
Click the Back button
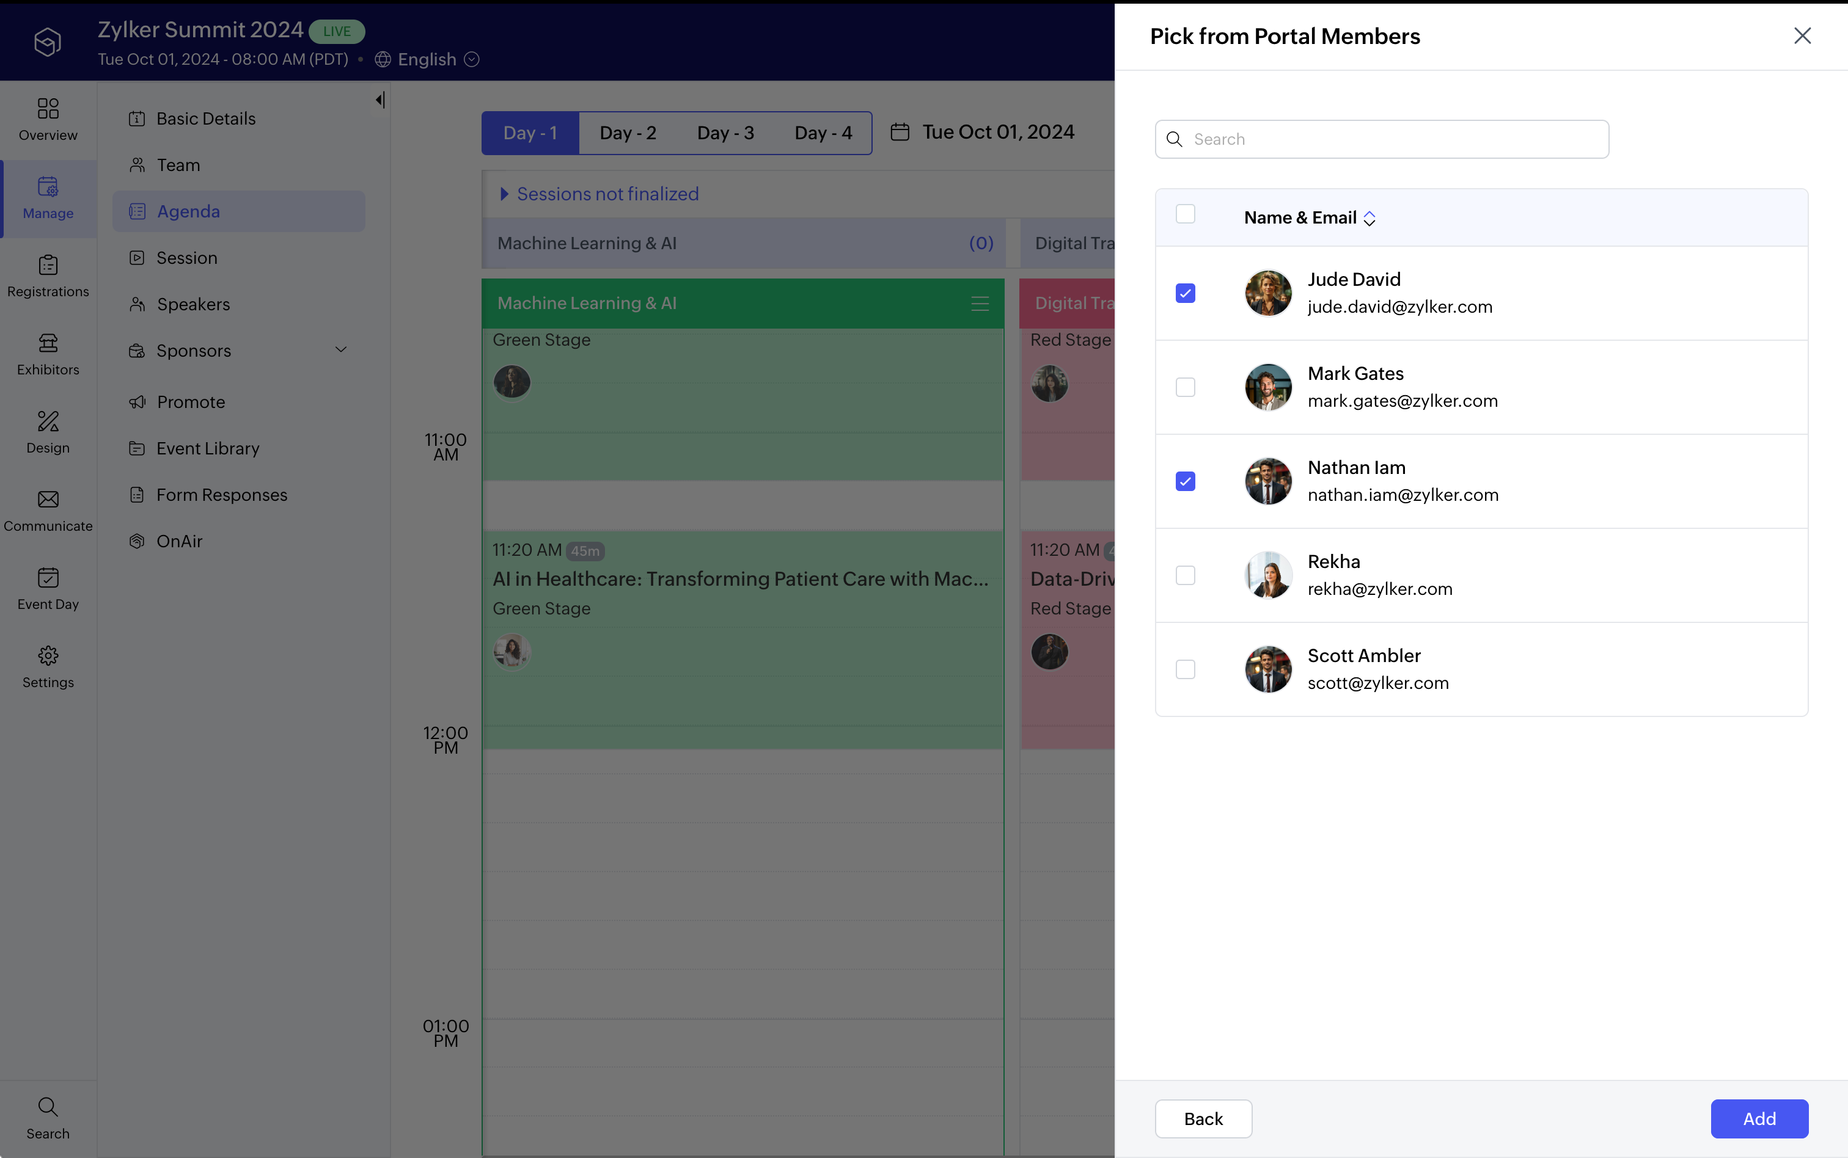(x=1203, y=1118)
